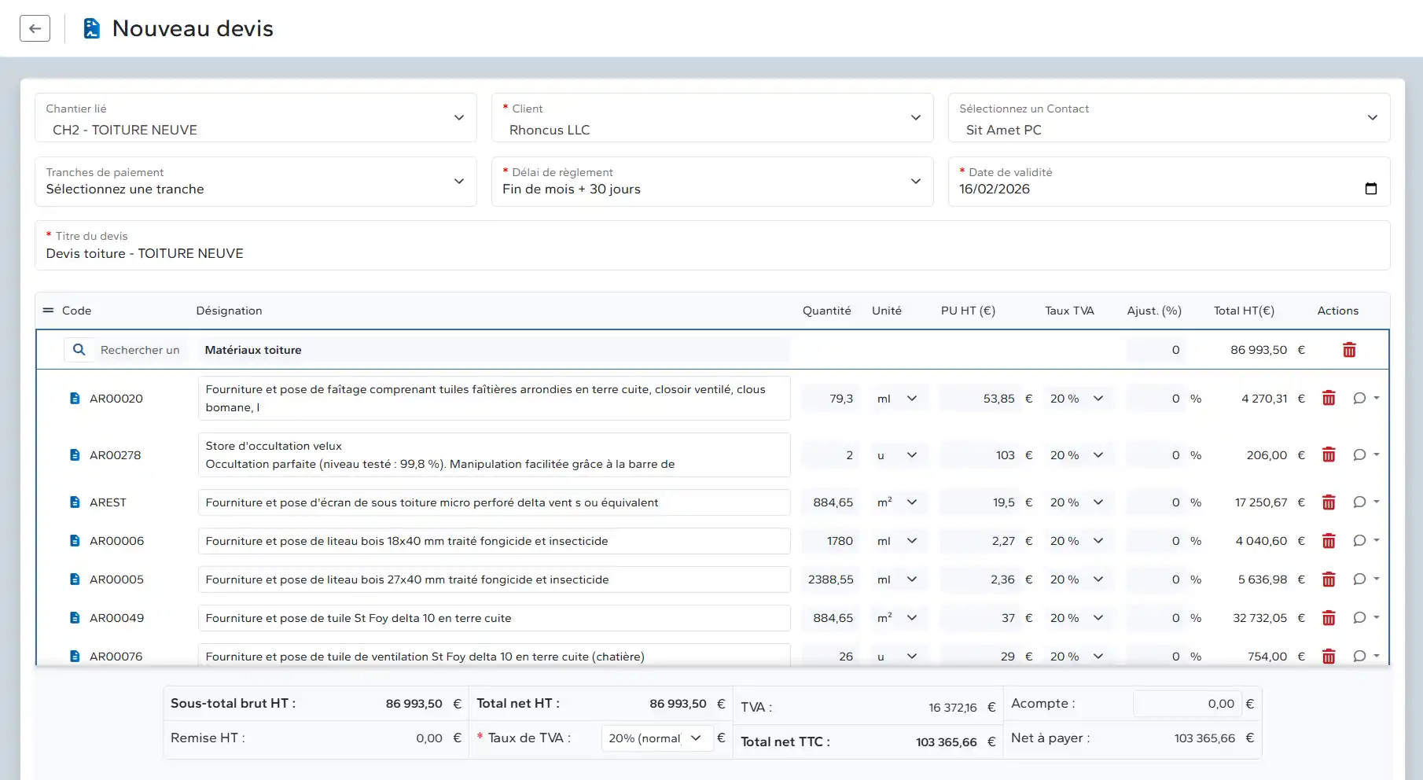Click the Titre du devis field

[711, 253]
